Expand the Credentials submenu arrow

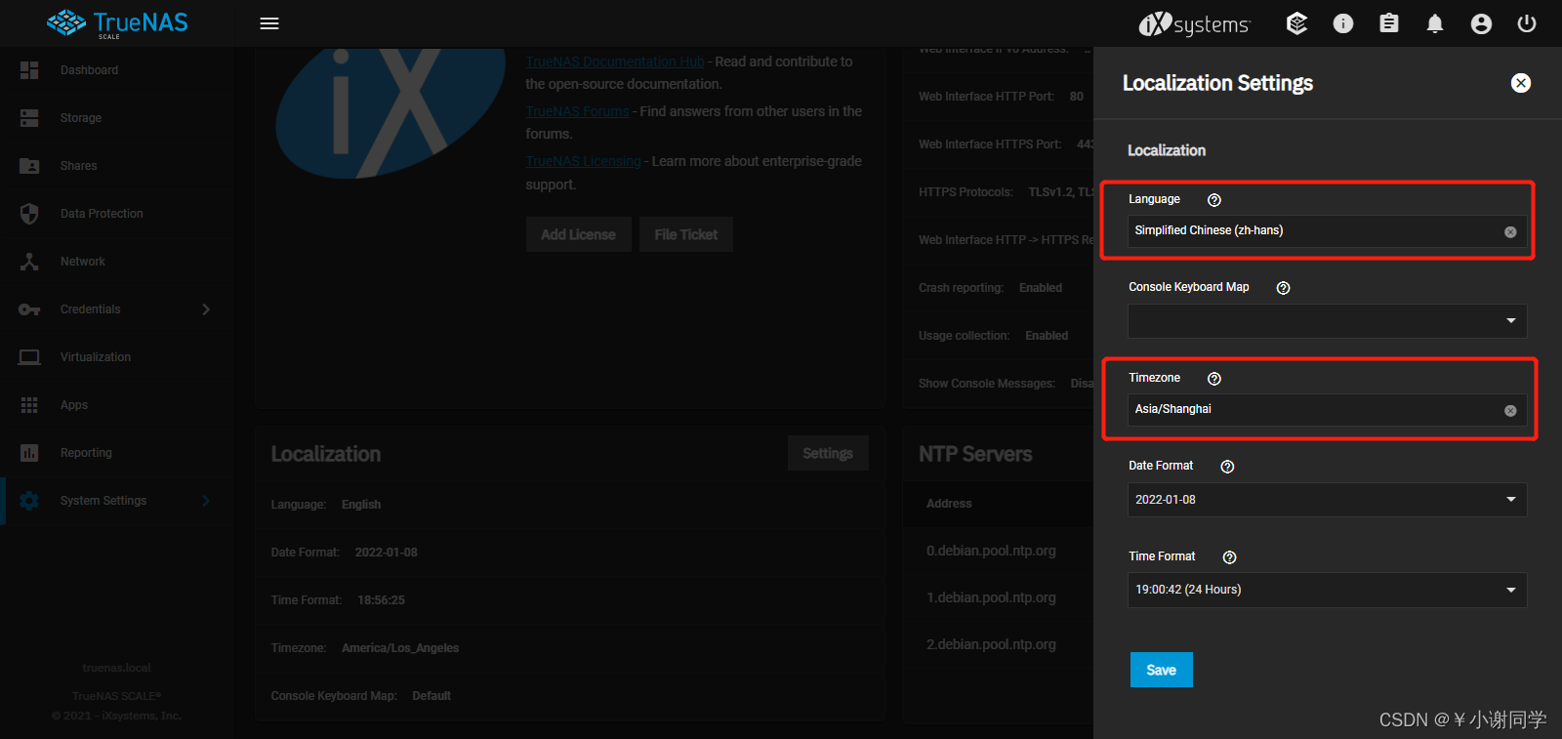[206, 309]
